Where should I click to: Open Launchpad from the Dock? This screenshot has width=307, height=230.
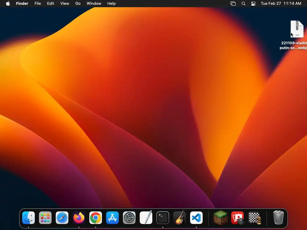coord(45,218)
